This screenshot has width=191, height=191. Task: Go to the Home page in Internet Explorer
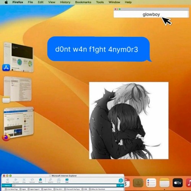(40, 180)
